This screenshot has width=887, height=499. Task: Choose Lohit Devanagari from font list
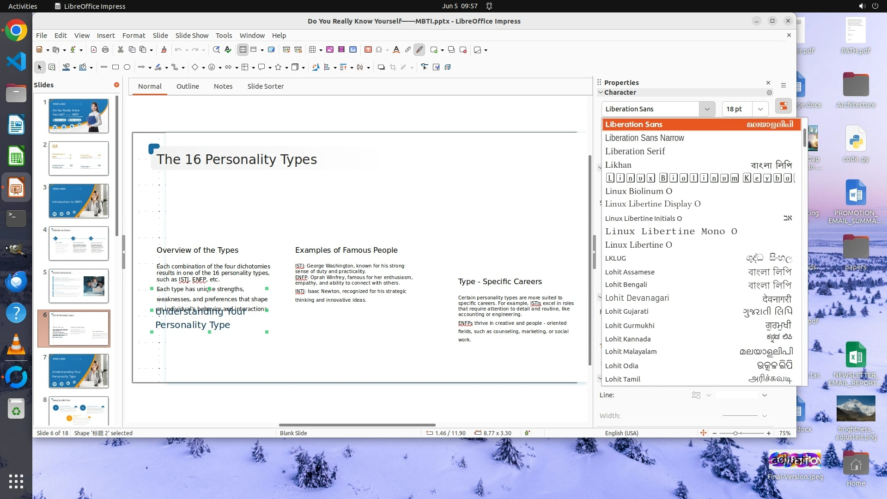[x=637, y=298]
